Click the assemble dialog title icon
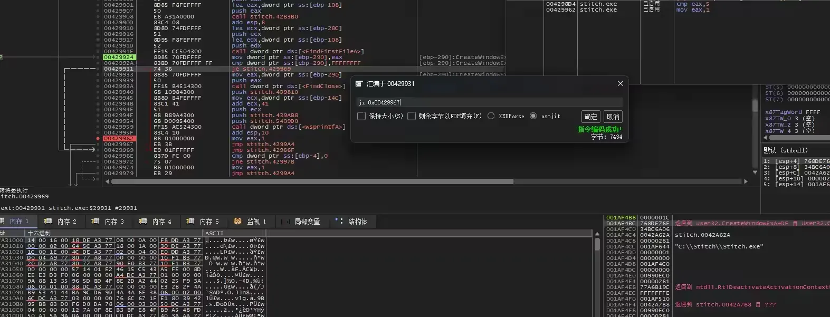Screen dimensions: 830x317 359,84
